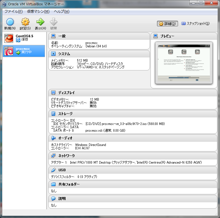Viewport: 220px width, 218px height.
Task: Click the 12 MB video memory value
Action: click(94, 99)
